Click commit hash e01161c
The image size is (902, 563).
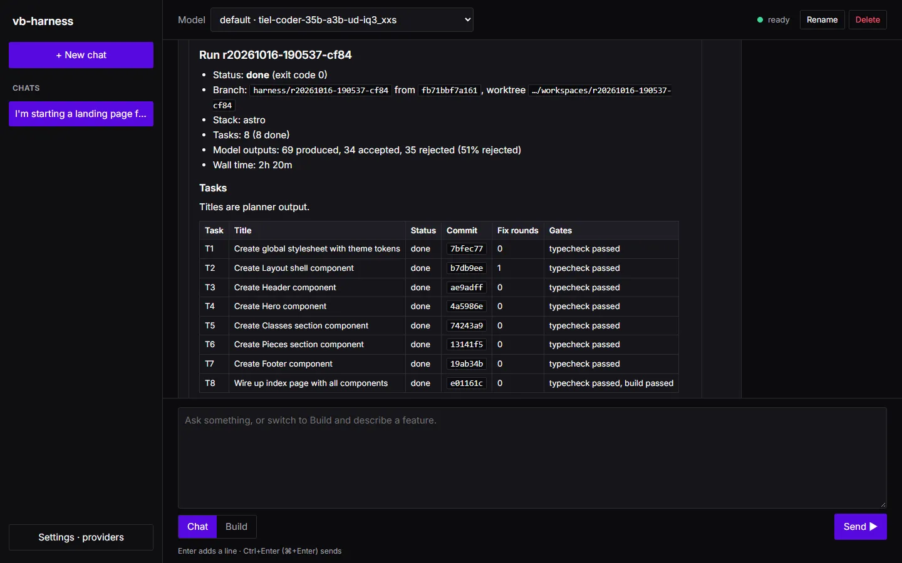[467, 383]
